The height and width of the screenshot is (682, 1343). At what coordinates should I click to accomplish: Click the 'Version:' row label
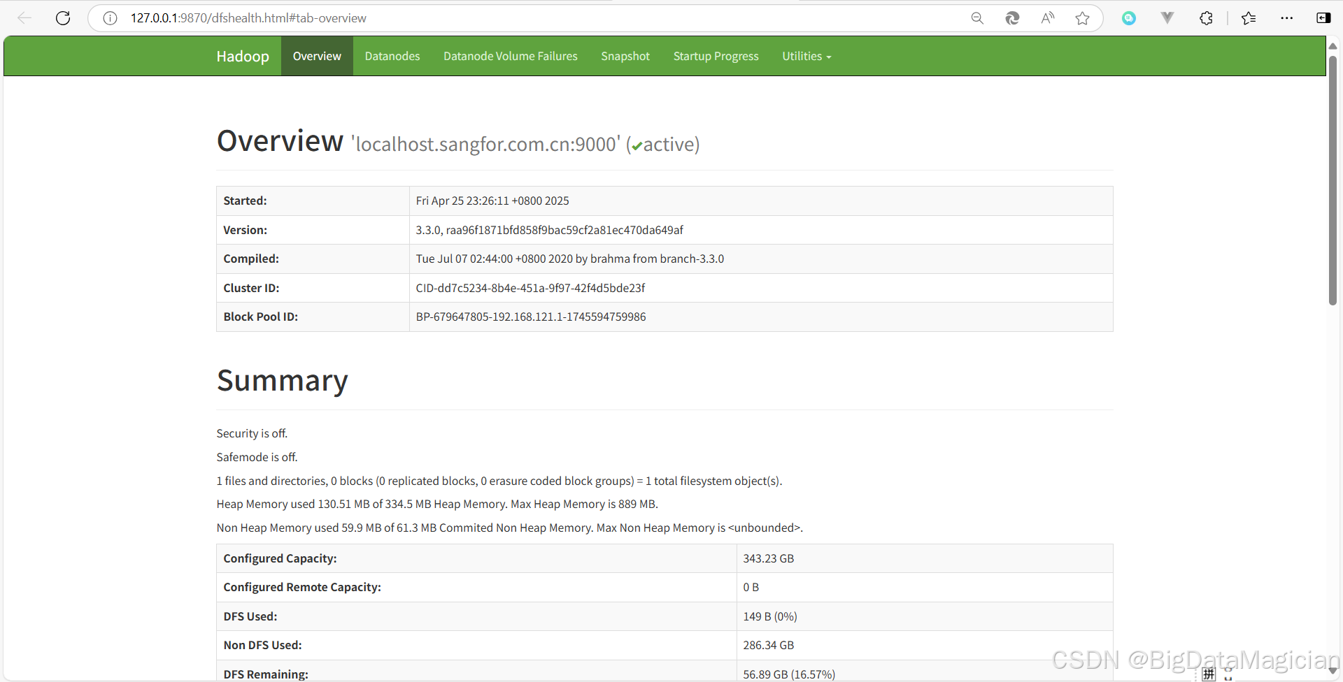point(245,230)
